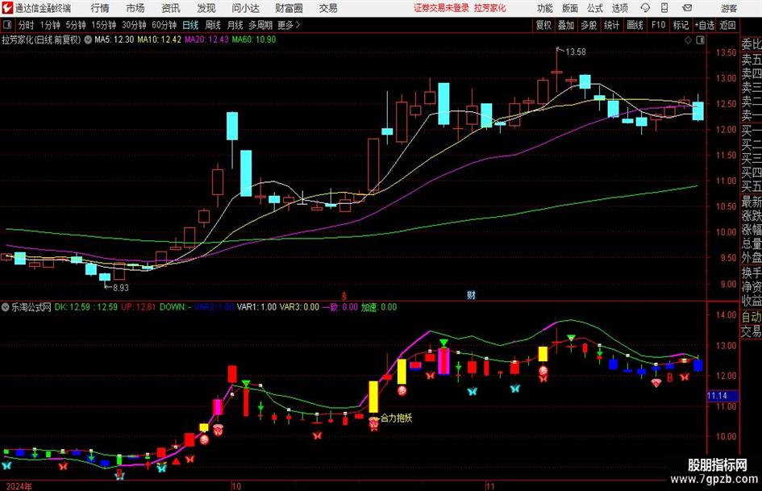762x491 pixels.
Task: Click the red S marker on timeline
Action: tap(344, 296)
